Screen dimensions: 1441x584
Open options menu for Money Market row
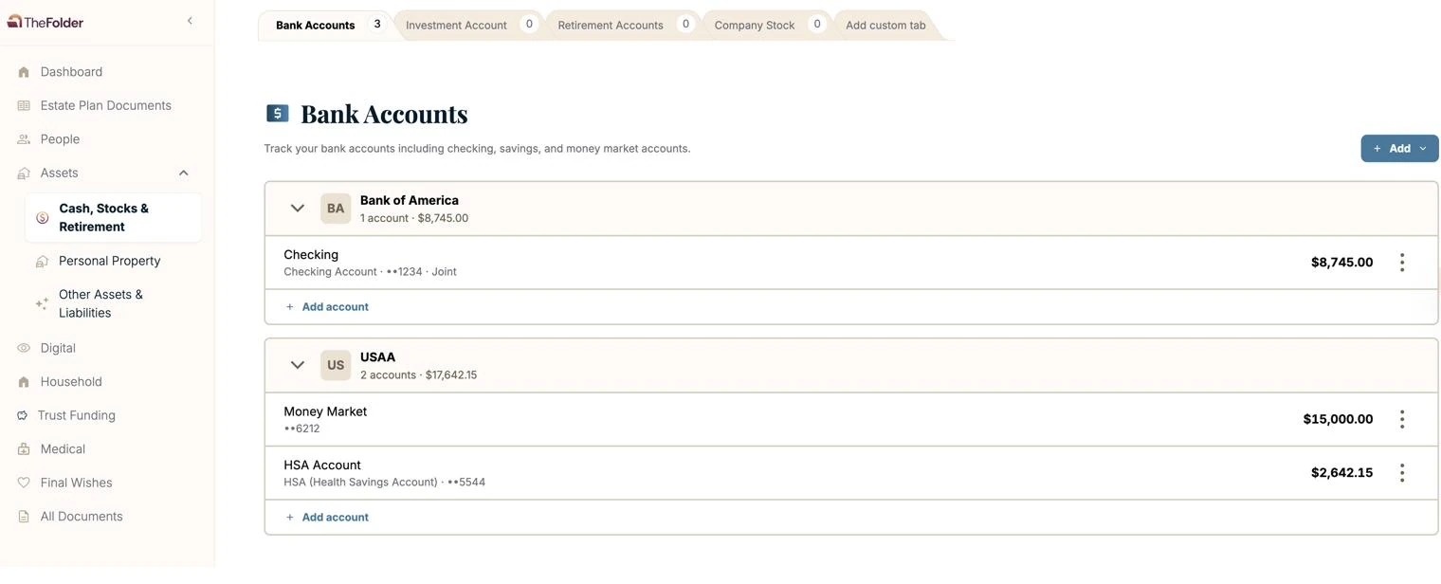(x=1401, y=420)
